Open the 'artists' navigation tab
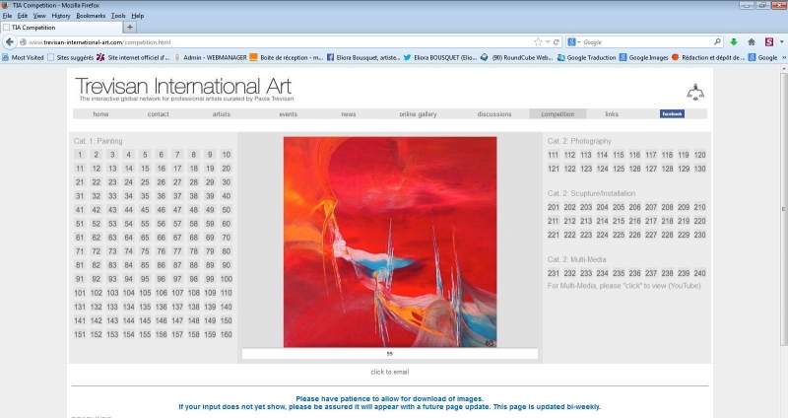The width and height of the screenshot is (788, 418). pos(221,114)
